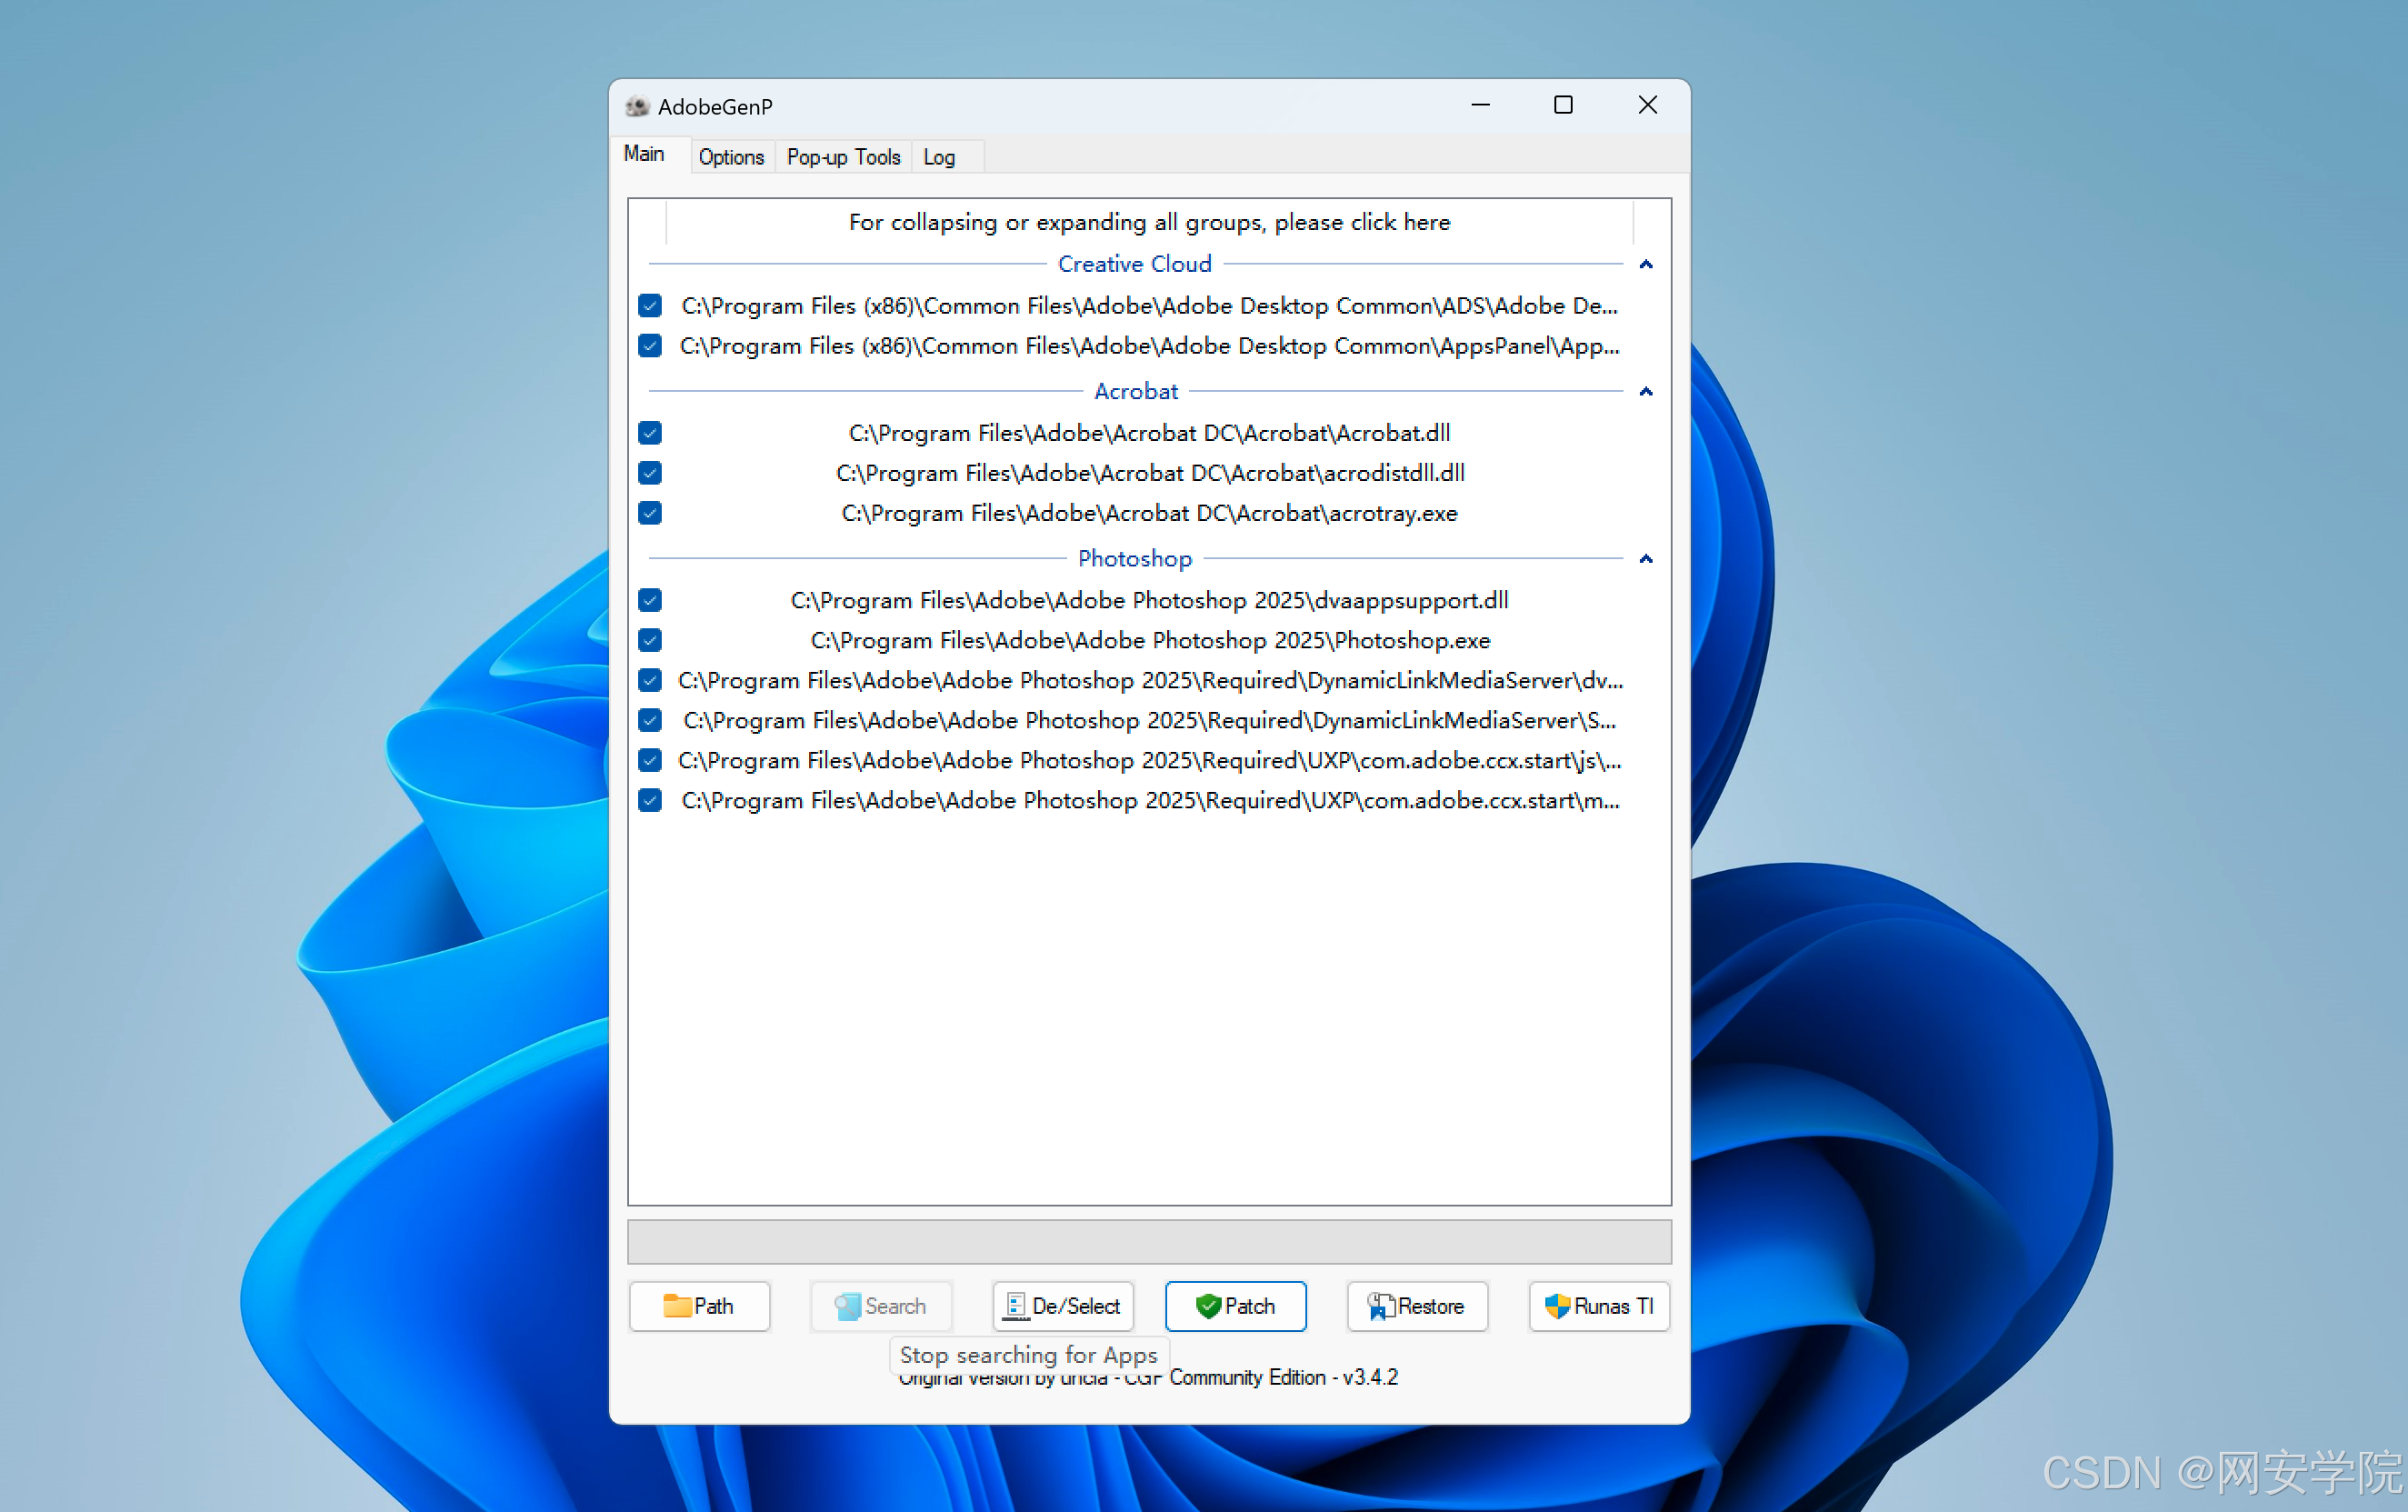This screenshot has height=1512, width=2408.
Task: Open the Pop-up Tools tab
Action: pyautogui.click(x=843, y=157)
